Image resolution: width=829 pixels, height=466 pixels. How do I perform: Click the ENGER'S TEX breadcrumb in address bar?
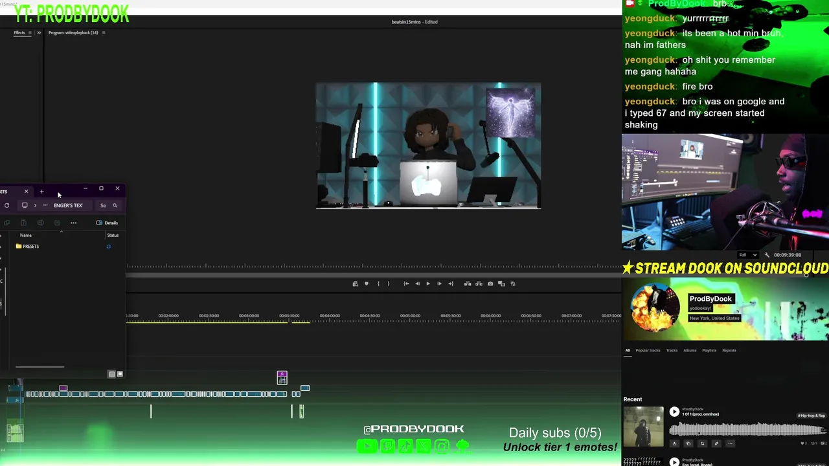68,205
